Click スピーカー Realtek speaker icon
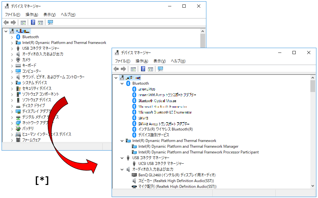This screenshot has height=198, width=318. pyautogui.click(x=134, y=180)
